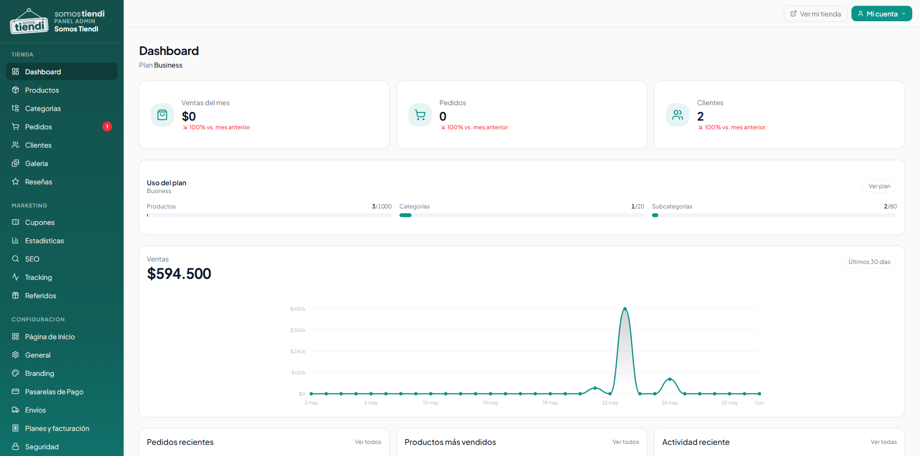Open Referidos in the sidebar
The height and width of the screenshot is (456, 920).
coord(62,295)
